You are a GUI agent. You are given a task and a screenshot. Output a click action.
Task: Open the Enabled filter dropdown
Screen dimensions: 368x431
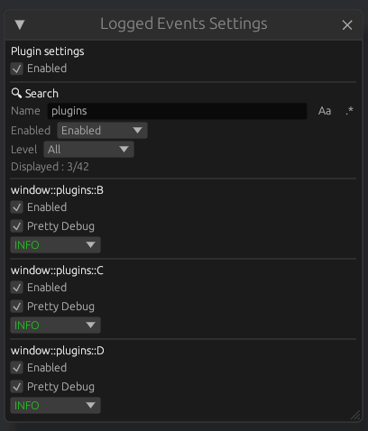(102, 131)
